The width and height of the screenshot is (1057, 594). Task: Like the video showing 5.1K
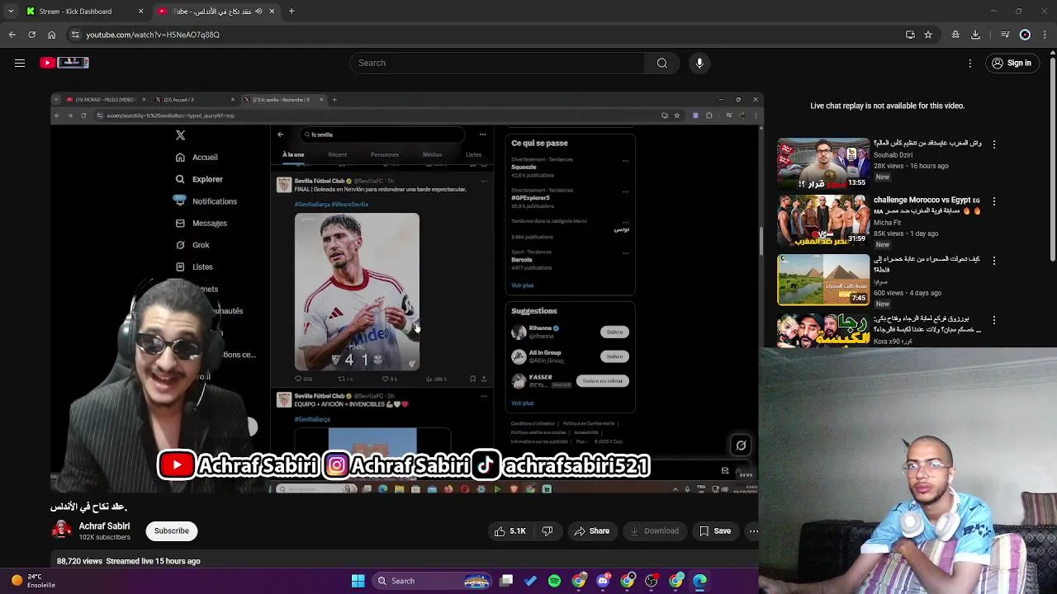point(510,531)
